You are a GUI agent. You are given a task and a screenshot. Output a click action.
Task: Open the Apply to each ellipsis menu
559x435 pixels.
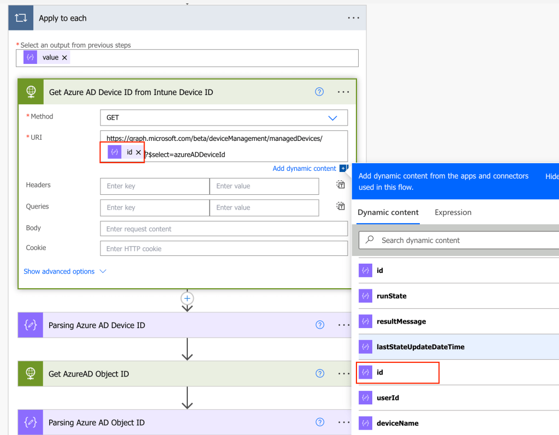click(x=354, y=18)
